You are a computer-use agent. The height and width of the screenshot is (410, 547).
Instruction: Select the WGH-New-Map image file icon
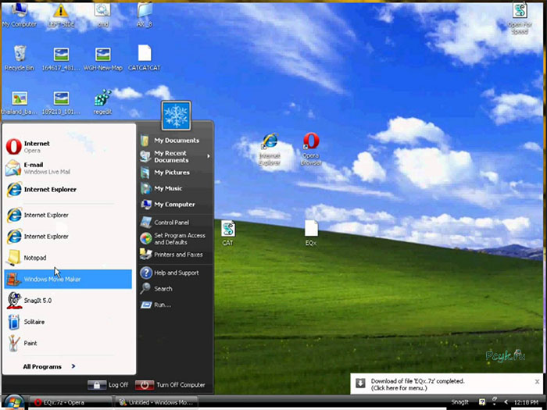[103, 59]
